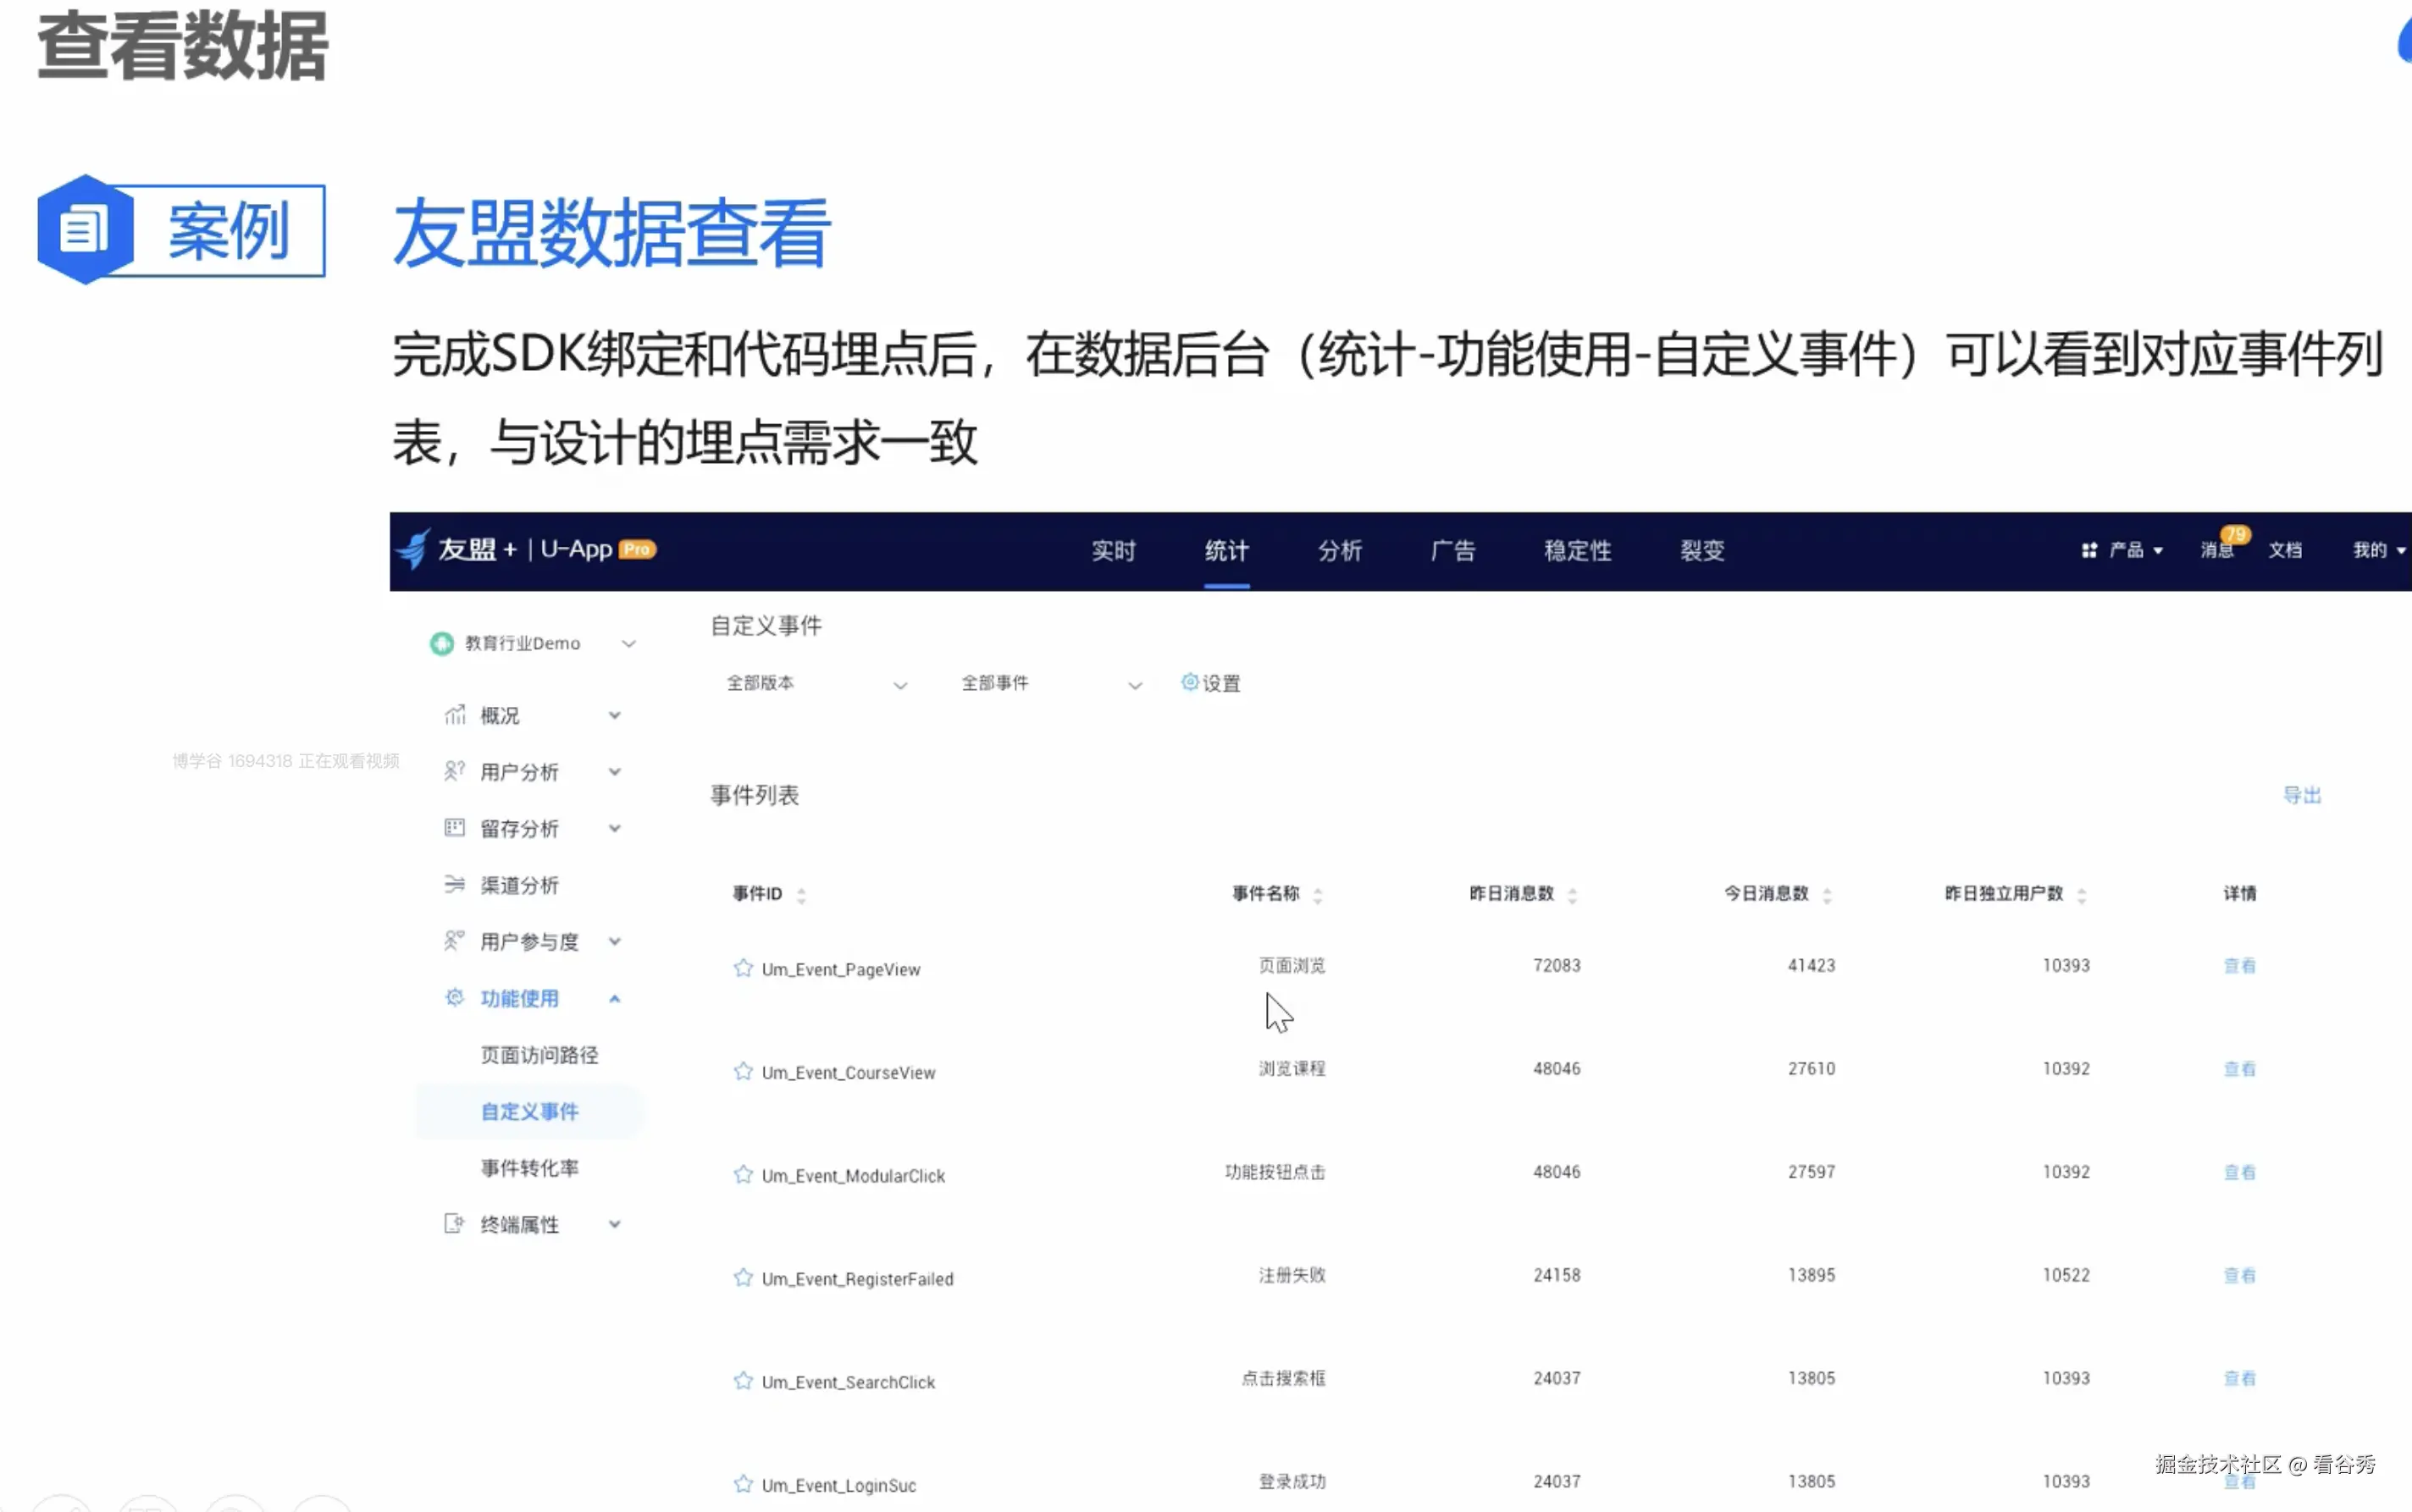Open the 概况 overview sidebar icon
The height and width of the screenshot is (1512, 2412).
coord(455,714)
